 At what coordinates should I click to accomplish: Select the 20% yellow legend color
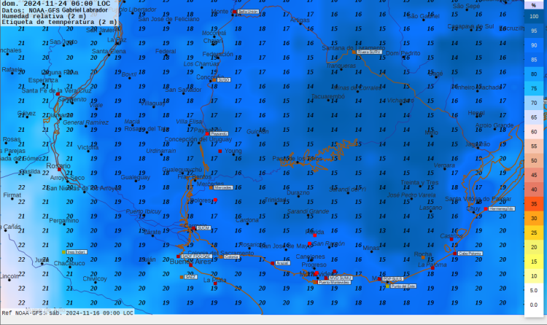tap(534, 248)
